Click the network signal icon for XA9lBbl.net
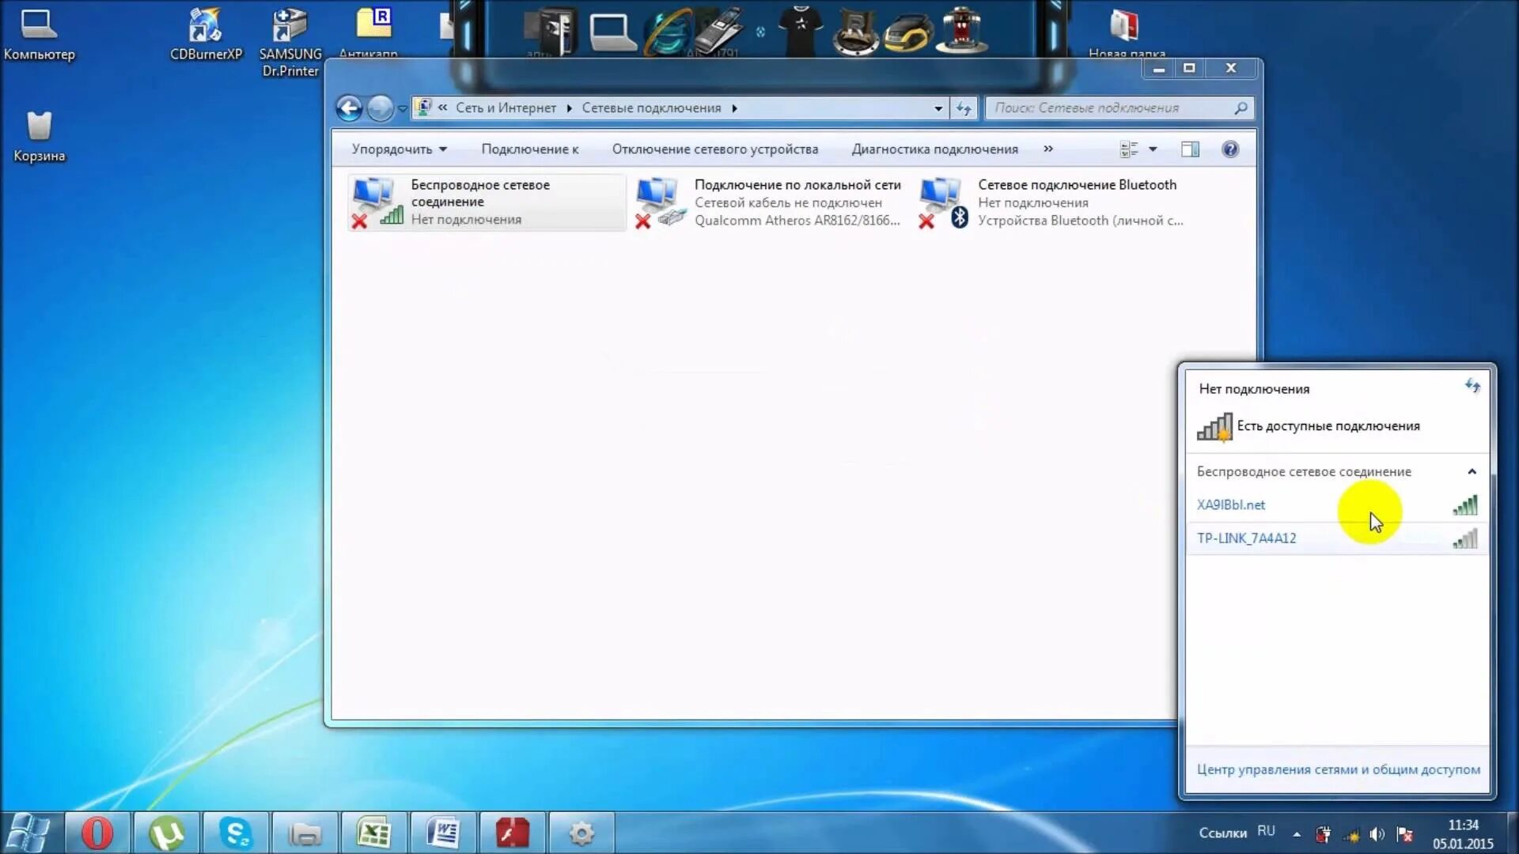 (1466, 506)
